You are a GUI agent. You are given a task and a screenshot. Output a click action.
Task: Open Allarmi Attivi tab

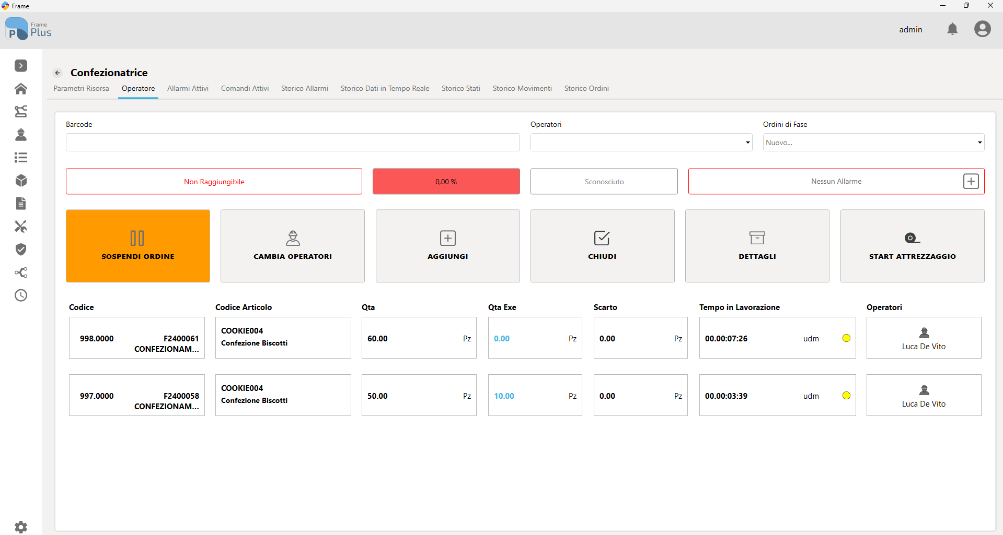click(188, 88)
